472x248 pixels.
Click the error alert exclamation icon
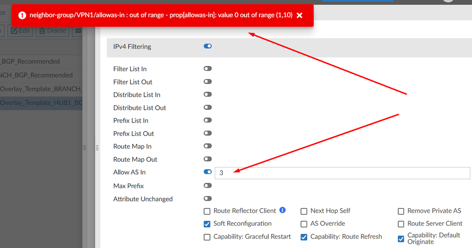(22, 15)
